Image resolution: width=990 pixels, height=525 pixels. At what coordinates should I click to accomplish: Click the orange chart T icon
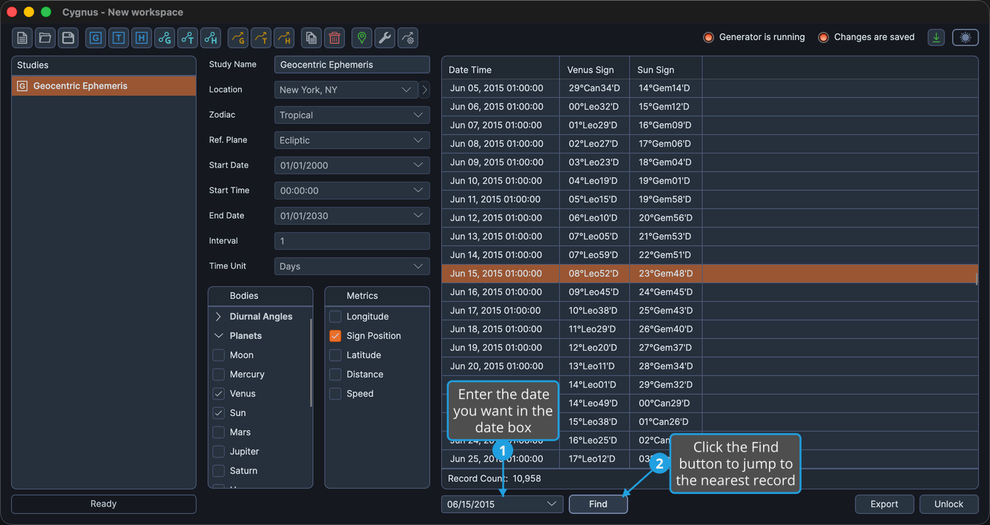[x=260, y=37]
